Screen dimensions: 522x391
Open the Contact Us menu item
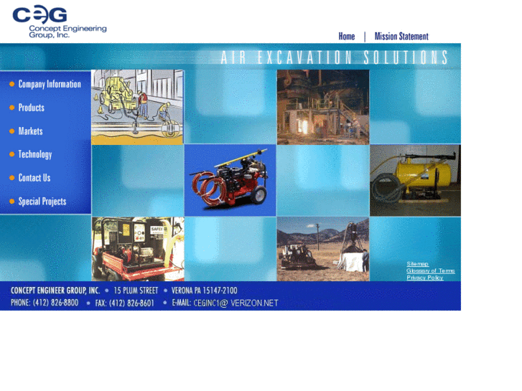[34, 178]
